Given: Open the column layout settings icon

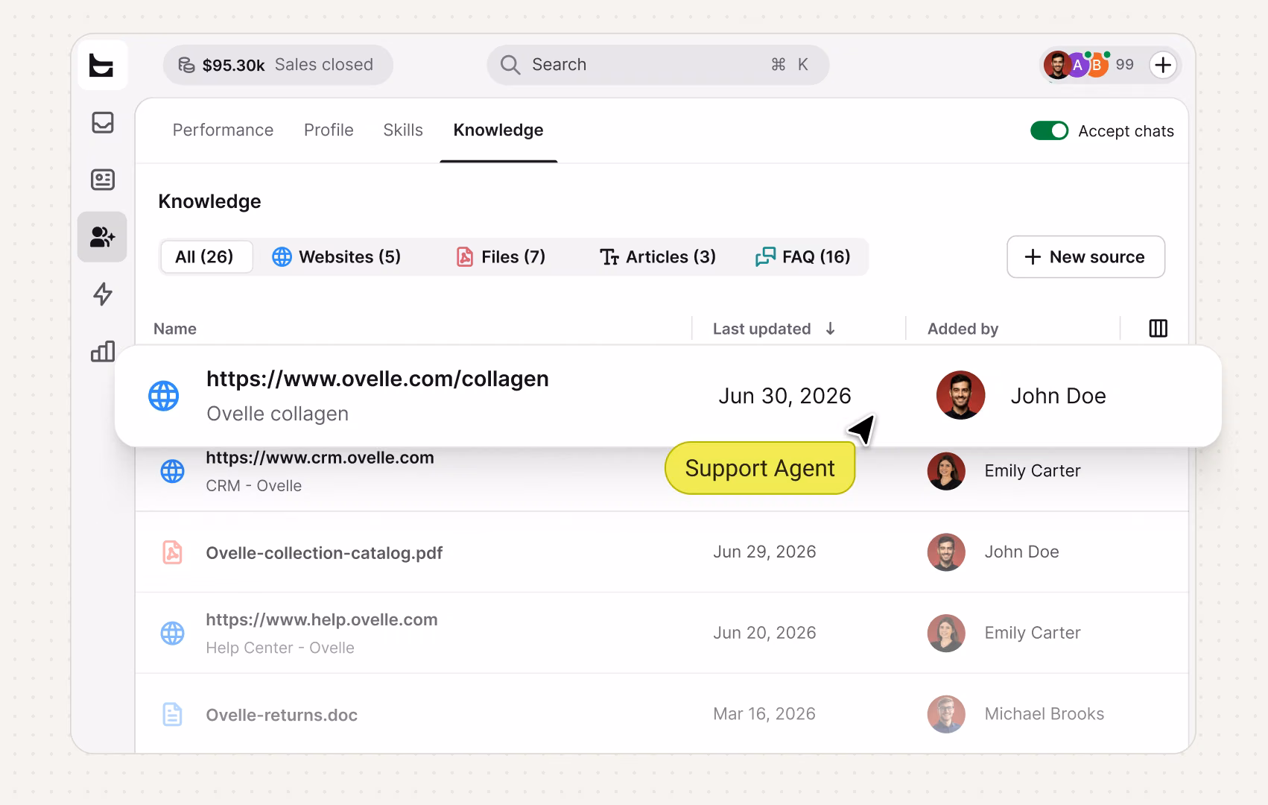Looking at the screenshot, I should click(x=1158, y=328).
